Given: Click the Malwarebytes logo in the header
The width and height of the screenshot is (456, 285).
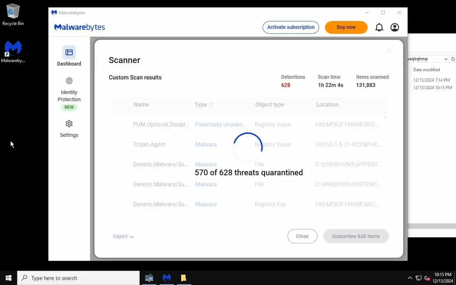Looking at the screenshot, I should pos(79,27).
